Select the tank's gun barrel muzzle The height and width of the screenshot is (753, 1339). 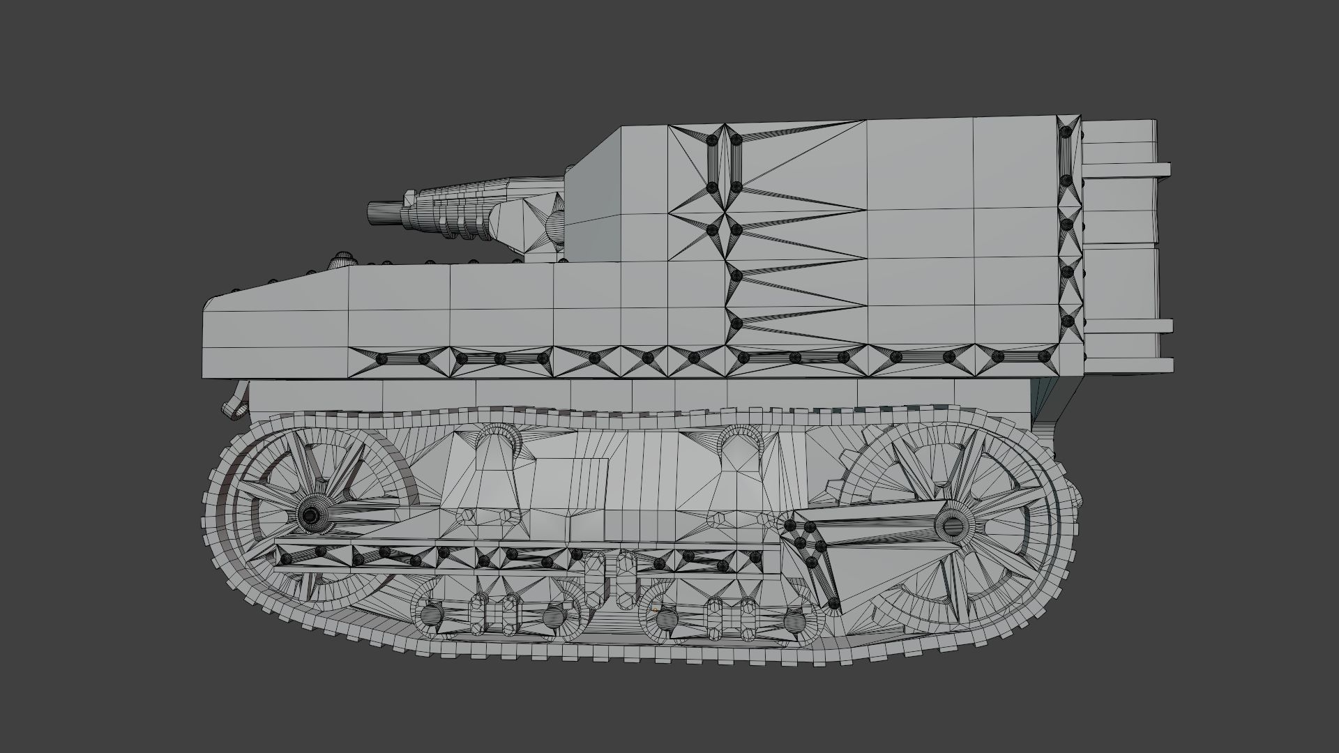point(386,212)
